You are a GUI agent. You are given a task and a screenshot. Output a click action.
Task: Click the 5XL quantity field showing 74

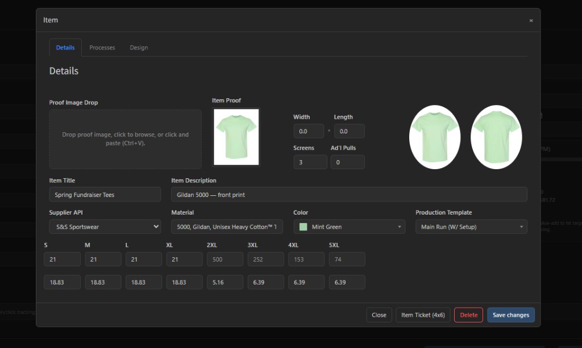pyautogui.click(x=347, y=259)
